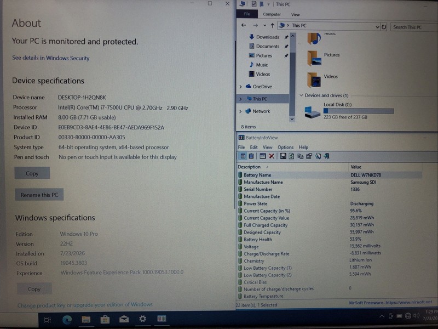This screenshot has height=329, width=438.
Task: Click the floppy-disk save icon in BatteryInfoView
Action: click(283, 156)
